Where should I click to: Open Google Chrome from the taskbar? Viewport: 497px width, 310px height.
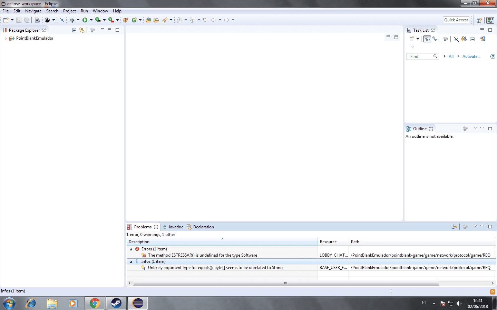[95, 303]
